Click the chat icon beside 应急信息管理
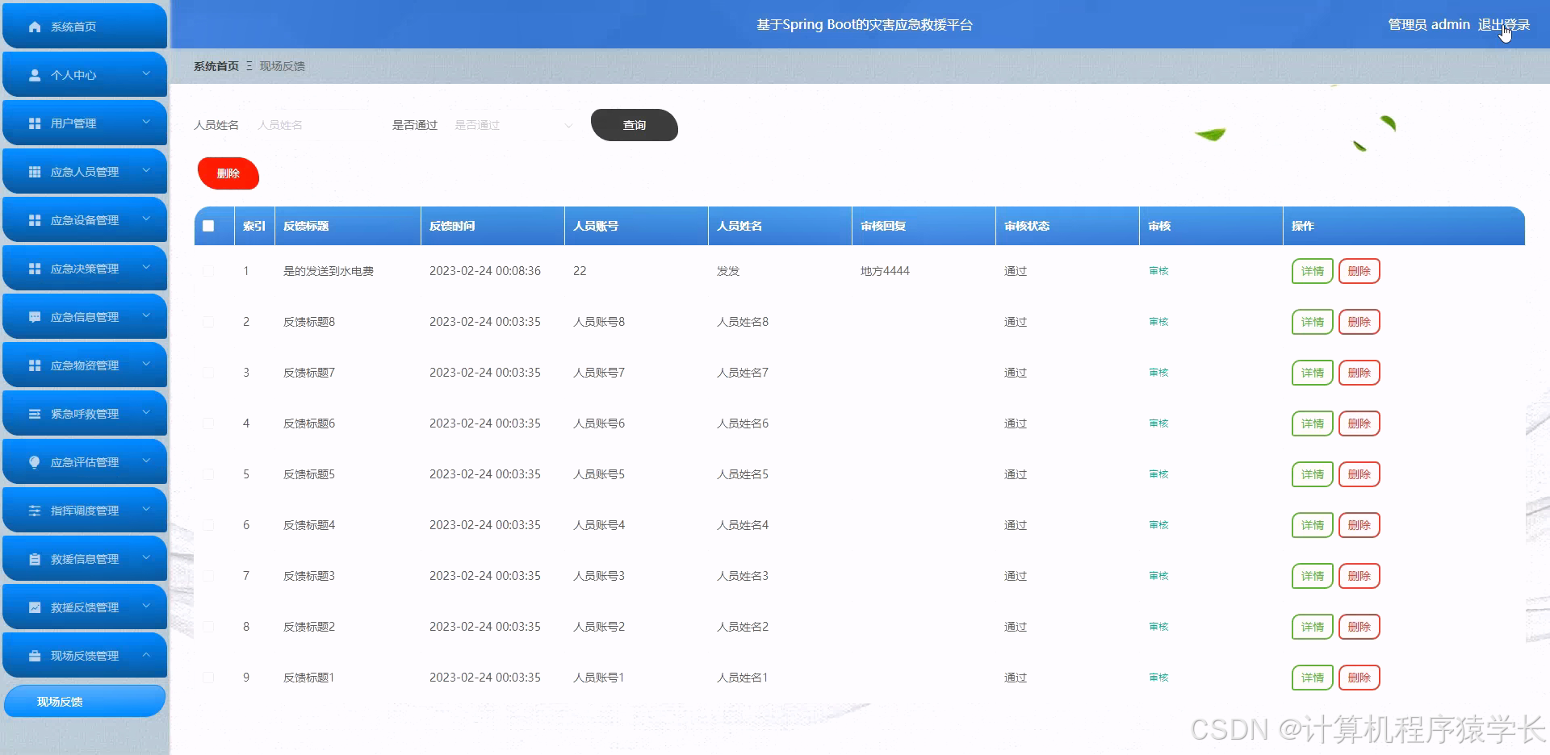The image size is (1550, 755). [x=35, y=317]
